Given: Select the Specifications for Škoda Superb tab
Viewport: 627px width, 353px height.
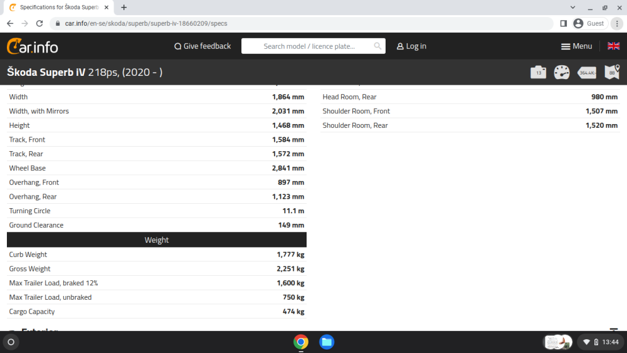Looking at the screenshot, I should (x=59, y=7).
